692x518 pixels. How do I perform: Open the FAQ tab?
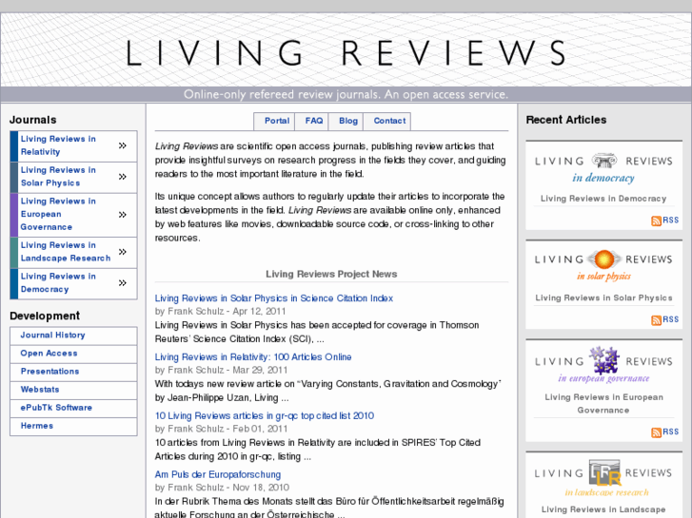[314, 121]
